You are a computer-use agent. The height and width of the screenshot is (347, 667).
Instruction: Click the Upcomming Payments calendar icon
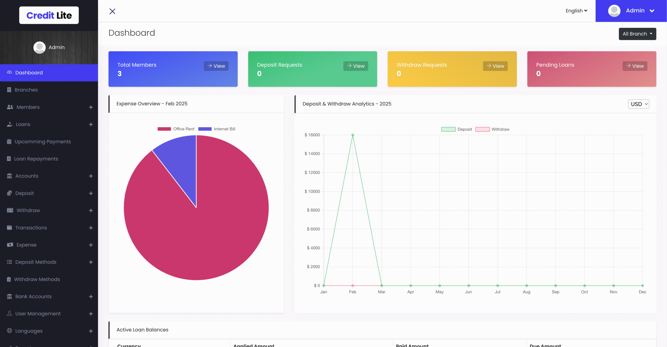(x=9, y=141)
